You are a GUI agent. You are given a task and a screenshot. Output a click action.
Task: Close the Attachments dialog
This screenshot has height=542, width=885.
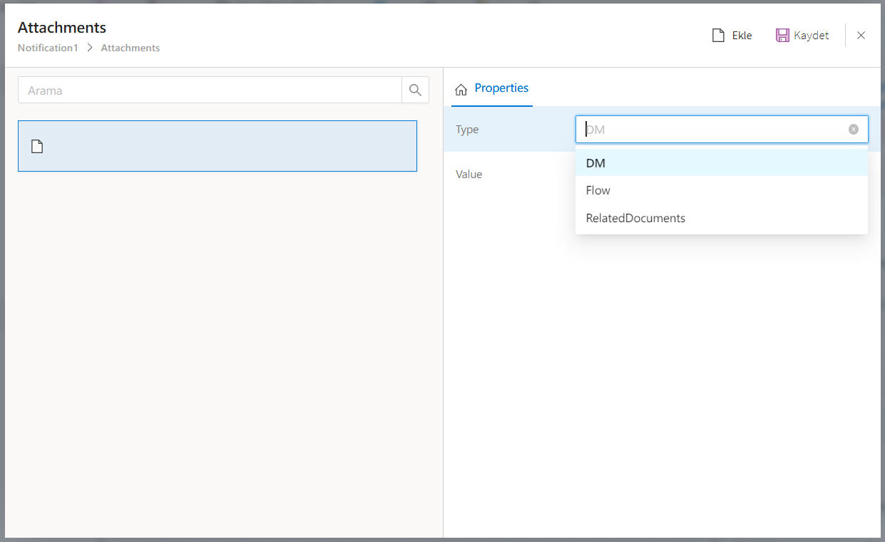[861, 36]
